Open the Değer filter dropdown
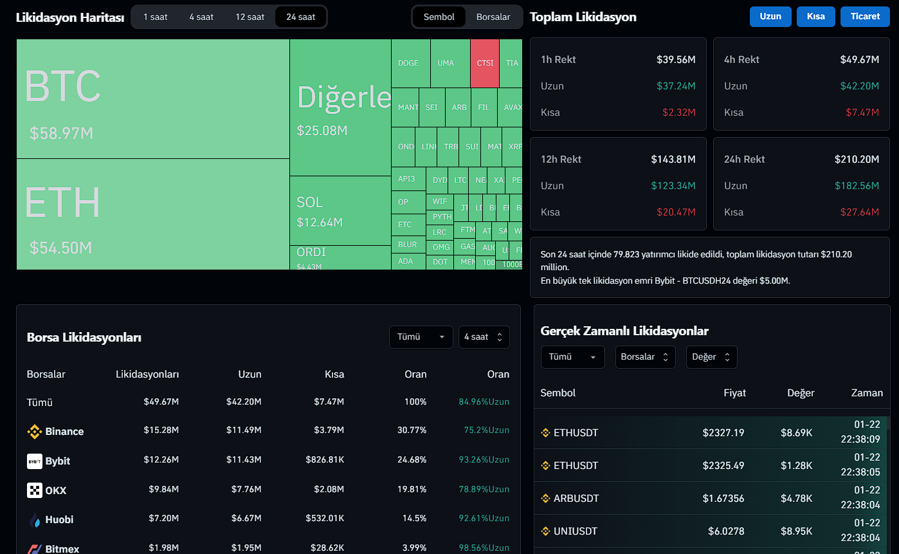 click(x=711, y=357)
